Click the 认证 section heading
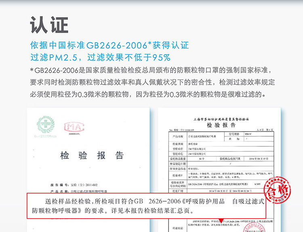The height and width of the screenshot is (232, 303). (x=49, y=24)
